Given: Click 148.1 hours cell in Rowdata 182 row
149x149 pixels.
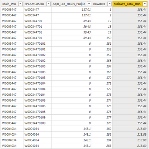Looking at the screenshot, I should click(x=72, y=129).
